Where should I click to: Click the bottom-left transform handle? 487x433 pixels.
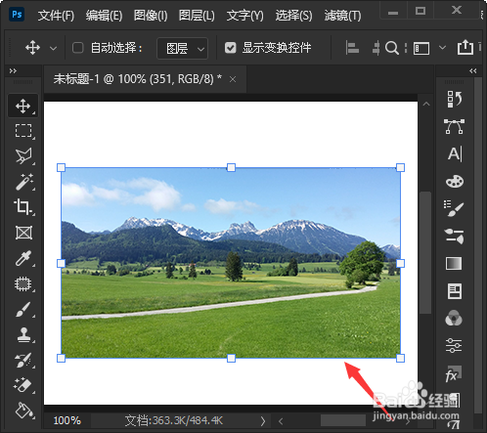click(x=61, y=359)
